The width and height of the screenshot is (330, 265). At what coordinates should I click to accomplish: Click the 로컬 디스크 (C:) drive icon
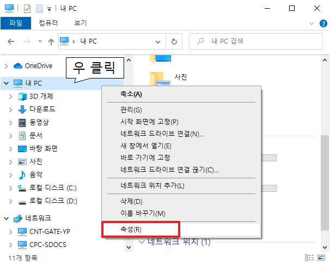tap(22, 188)
